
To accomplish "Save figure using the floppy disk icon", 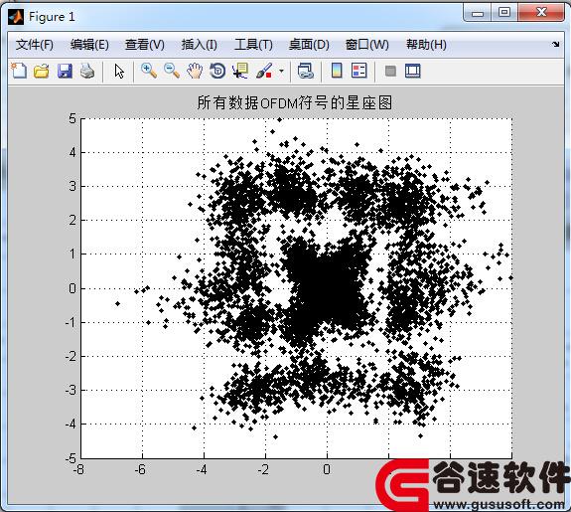I will (65, 71).
